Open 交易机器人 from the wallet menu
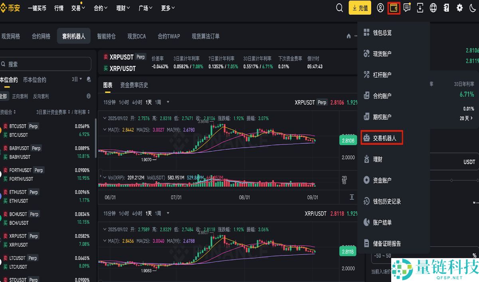The width and height of the screenshot is (479, 282). click(x=382, y=137)
